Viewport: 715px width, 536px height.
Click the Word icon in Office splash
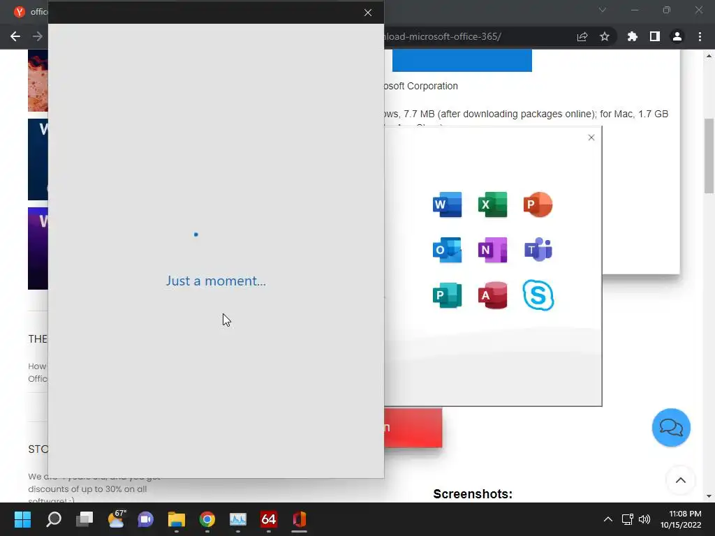pos(447,204)
